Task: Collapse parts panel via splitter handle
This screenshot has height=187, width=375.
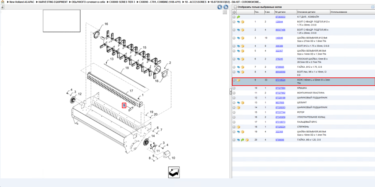Action: click(x=231, y=92)
